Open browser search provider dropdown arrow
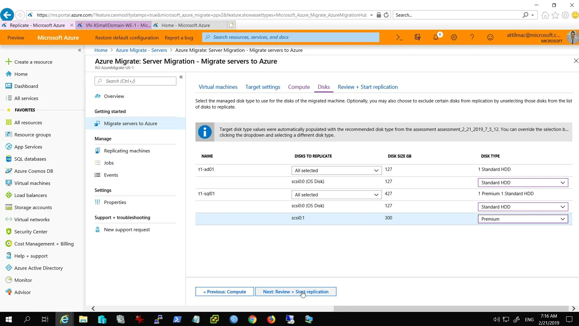This screenshot has height=326, width=579. pyautogui.click(x=532, y=15)
